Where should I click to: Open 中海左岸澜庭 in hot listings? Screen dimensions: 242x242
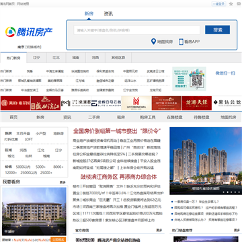(x=55, y=71)
